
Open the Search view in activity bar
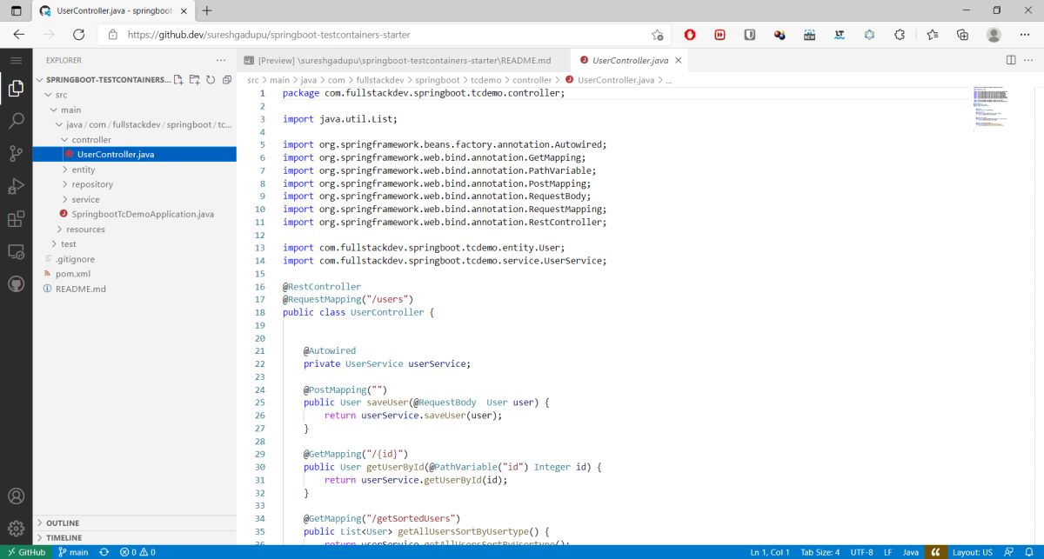click(x=16, y=121)
